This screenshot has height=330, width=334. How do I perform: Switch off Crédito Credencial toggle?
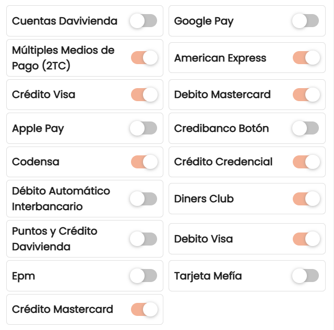click(x=306, y=162)
